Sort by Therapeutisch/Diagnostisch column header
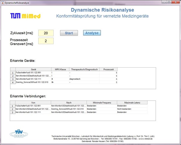181x145 pixels. [x=84, y=69]
